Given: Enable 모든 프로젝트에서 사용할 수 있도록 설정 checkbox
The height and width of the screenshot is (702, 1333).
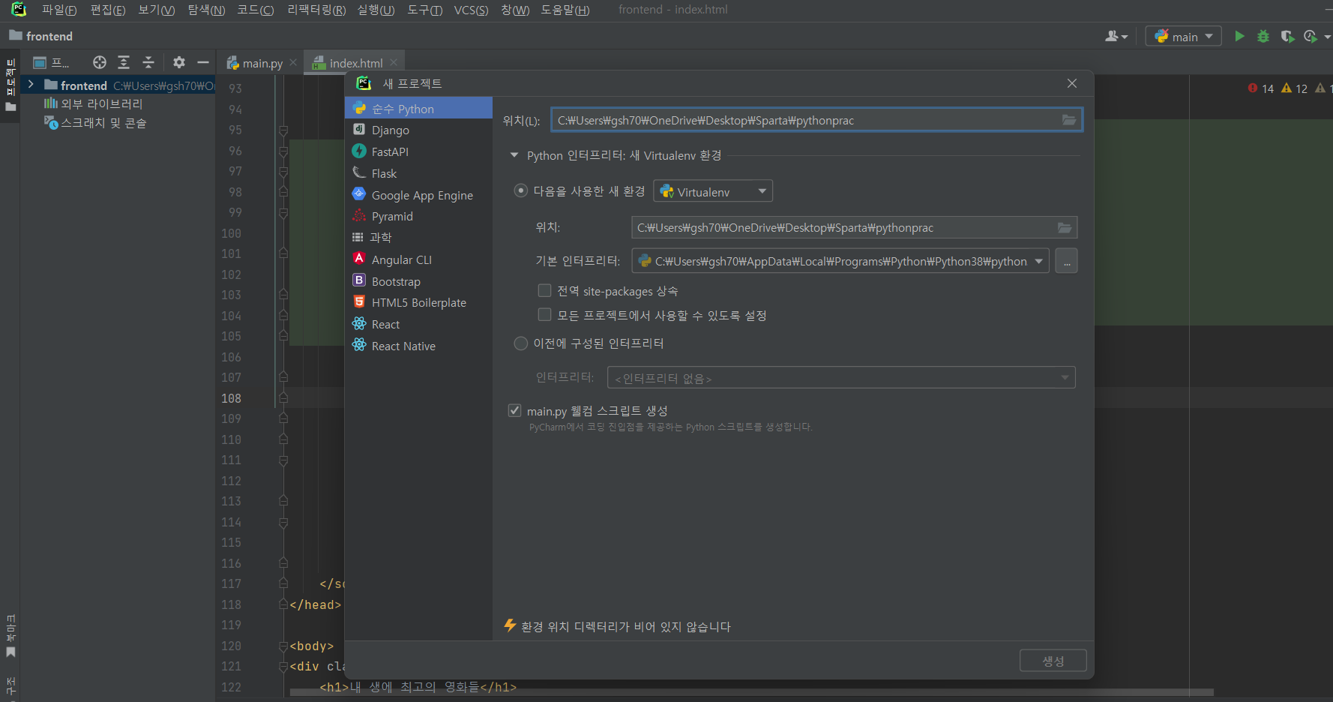Looking at the screenshot, I should tap(545, 315).
